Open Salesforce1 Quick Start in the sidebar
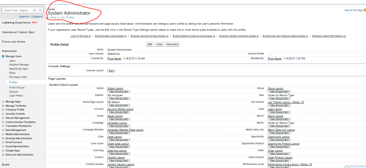 pyautogui.click(x=18, y=32)
